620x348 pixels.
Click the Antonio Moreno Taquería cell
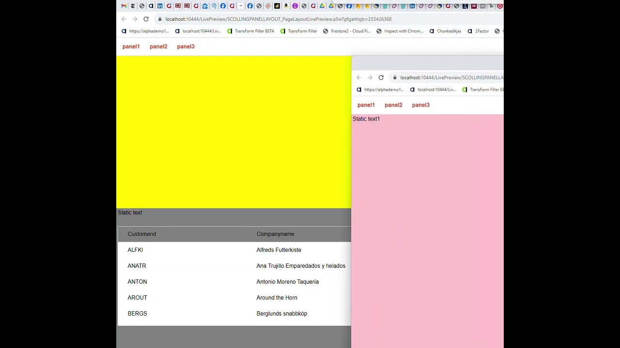coord(287,282)
